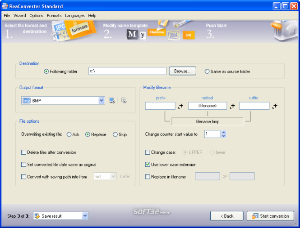The width and height of the screenshot is (300, 228).
Task: Select the lower case radio button
Action: pyautogui.click(x=212, y=152)
